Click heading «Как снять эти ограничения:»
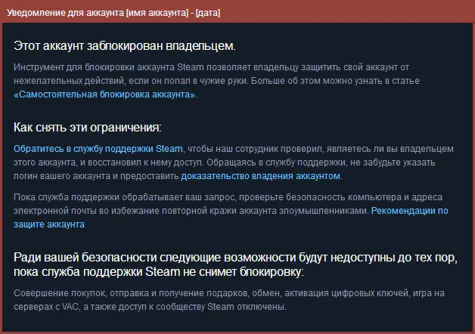 (x=88, y=128)
